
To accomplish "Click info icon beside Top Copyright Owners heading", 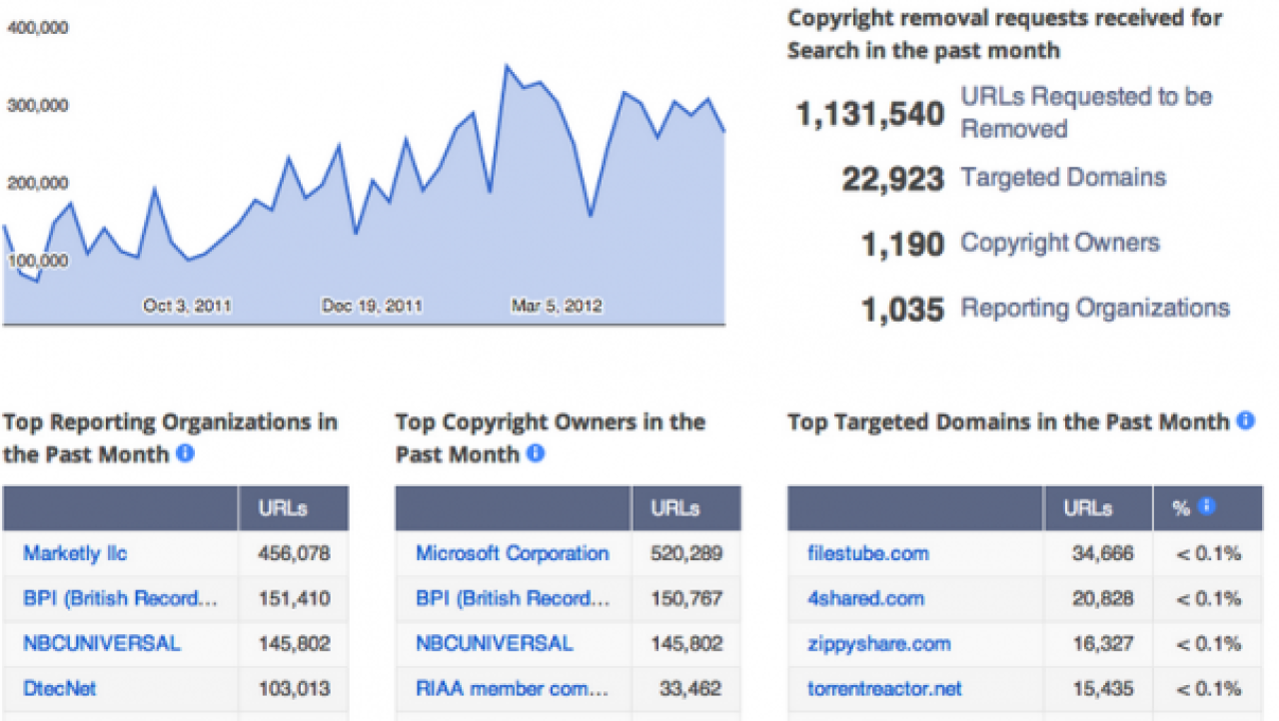I will click(x=536, y=453).
